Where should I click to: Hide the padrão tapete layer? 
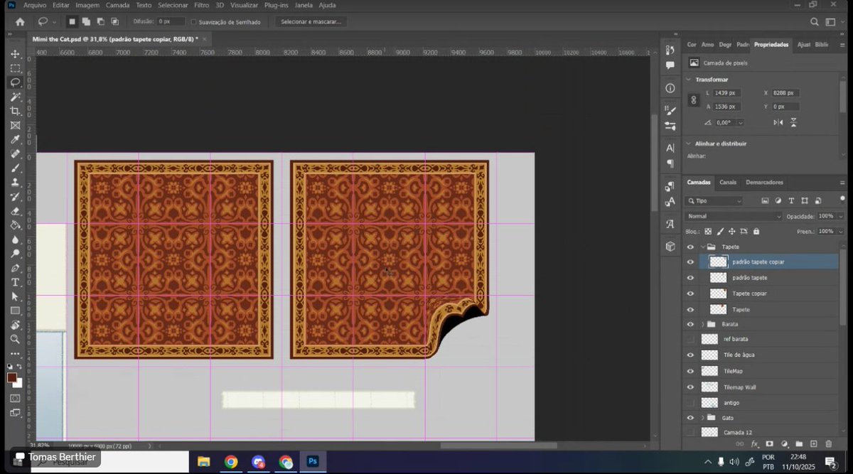[x=689, y=277]
